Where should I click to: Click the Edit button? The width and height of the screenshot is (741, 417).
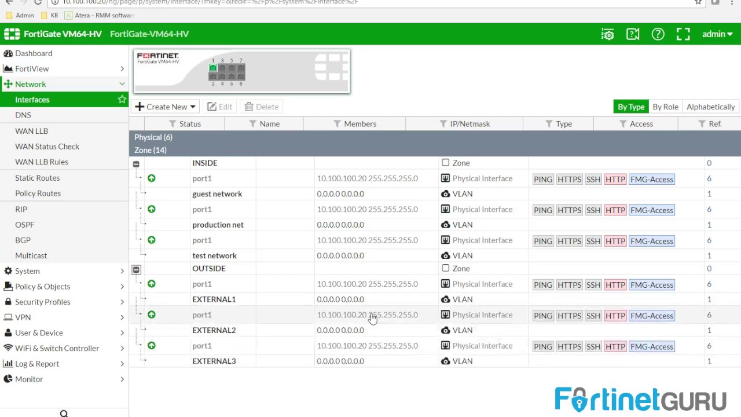[220, 107]
